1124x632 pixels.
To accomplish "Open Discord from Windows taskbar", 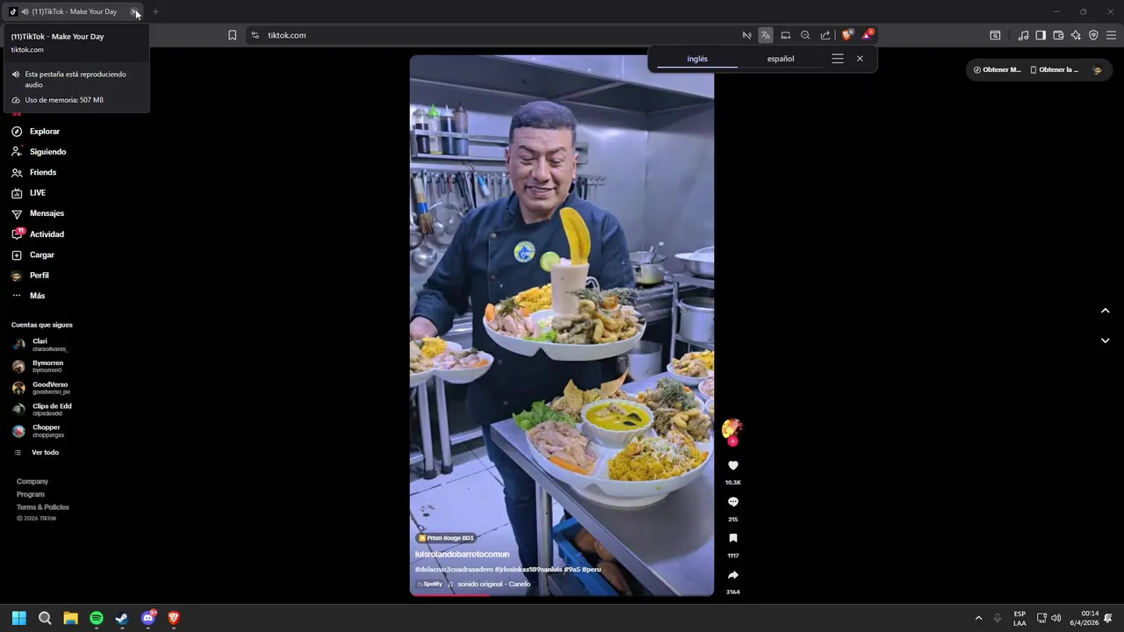I will pyautogui.click(x=148, y=618).
